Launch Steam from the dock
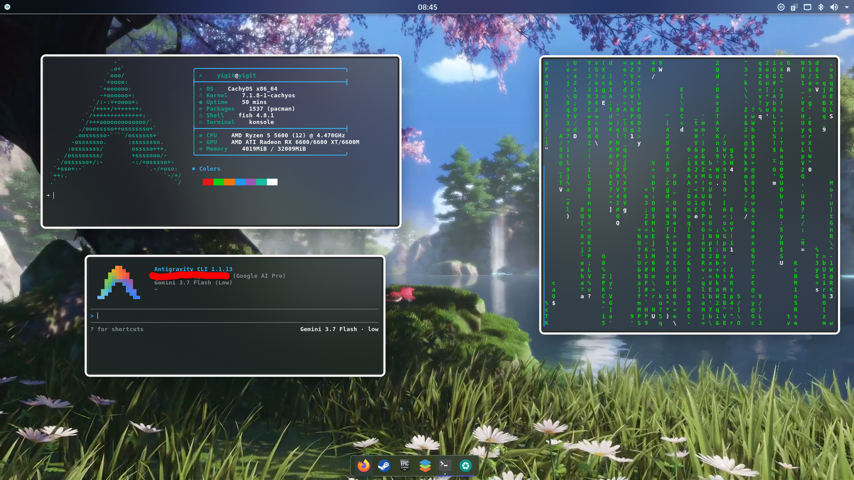The image size is (854, 480). (384, 465)
